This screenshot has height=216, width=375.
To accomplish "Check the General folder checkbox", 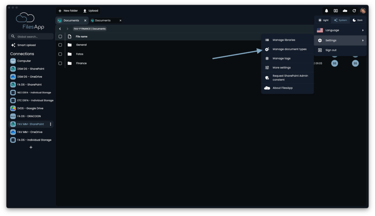I will point(60,45).
